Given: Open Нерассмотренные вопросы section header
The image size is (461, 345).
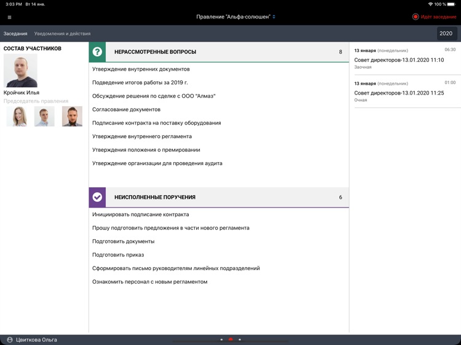Looking at the screenshot, I should 219,52.
